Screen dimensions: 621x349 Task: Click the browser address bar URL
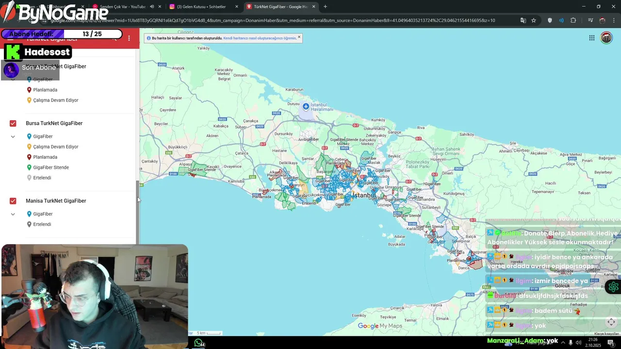click(272, 20)
